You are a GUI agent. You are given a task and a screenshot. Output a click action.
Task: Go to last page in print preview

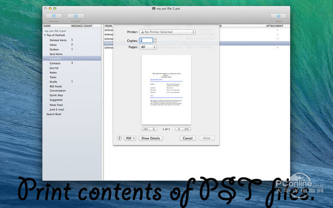187,129
